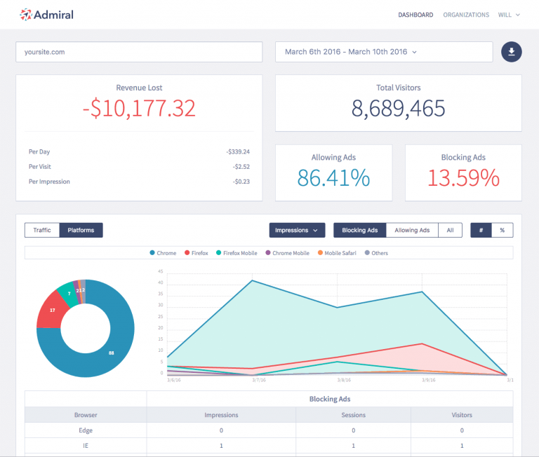Image resolution: width=539 pixels, height=457 pixels.
Task: Open the WILL user menu
Action: [x=509, y=15]
